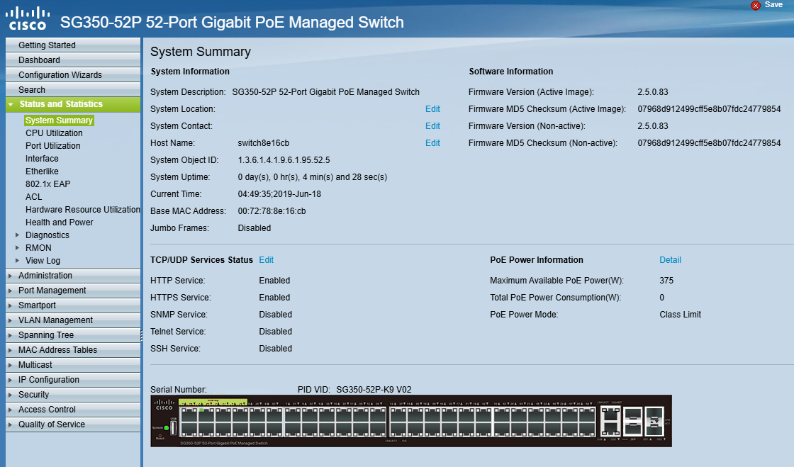Edit TCP/UDP Services Status
Image resolution: width=794 pixels, height=467 pixels.
267,260
